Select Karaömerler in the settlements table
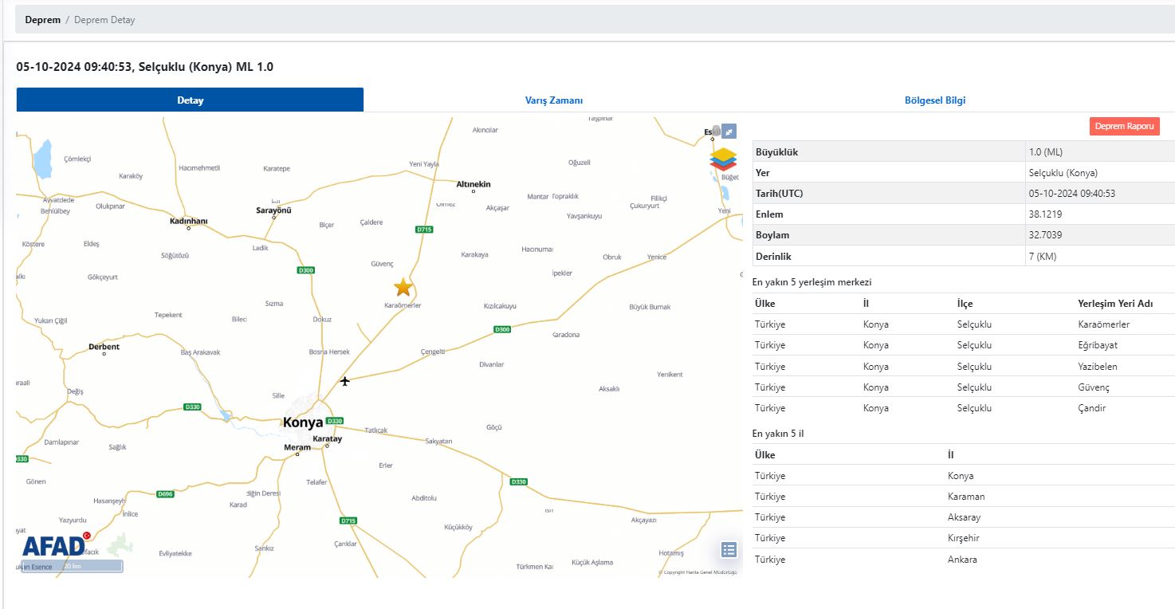Viewport: 1175px width, 609px height. [x=1103, y=324]
